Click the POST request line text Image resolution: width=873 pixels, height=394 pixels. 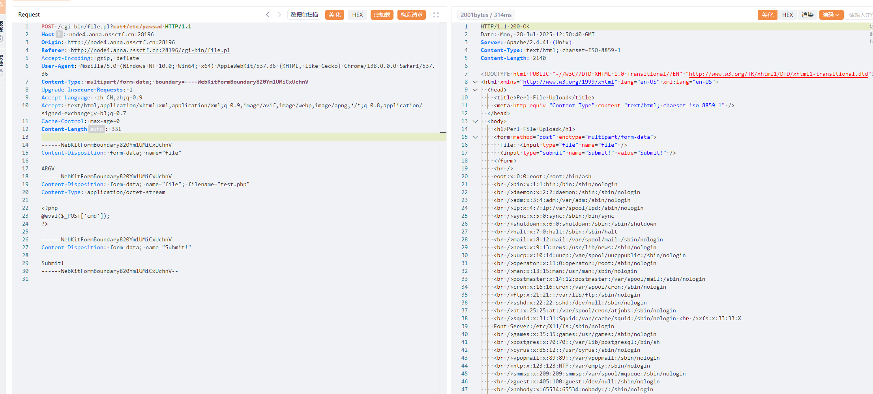(116, 26)
